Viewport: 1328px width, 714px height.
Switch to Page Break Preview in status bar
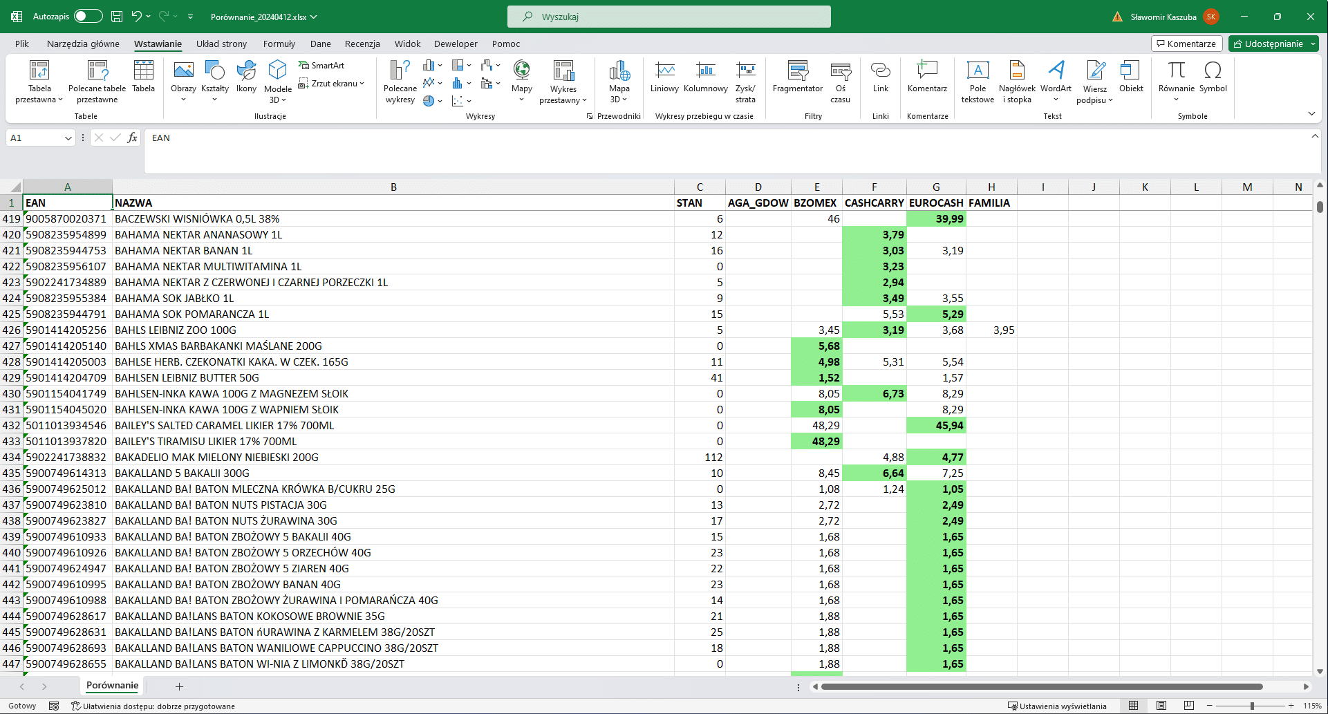click(1188, 706)
